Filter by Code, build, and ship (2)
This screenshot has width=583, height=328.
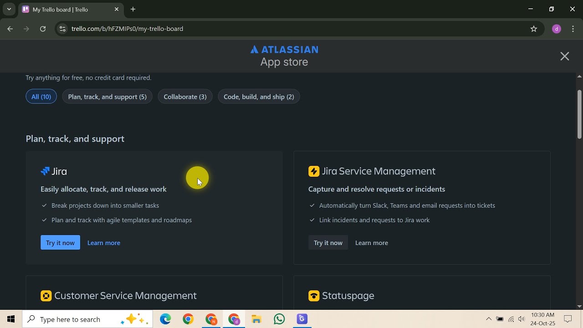[259, 97]
